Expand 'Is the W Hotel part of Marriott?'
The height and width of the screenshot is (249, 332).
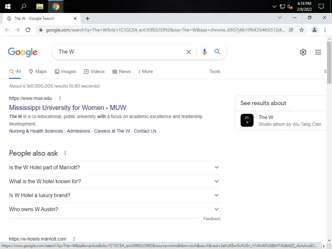(x=115, y=168)
